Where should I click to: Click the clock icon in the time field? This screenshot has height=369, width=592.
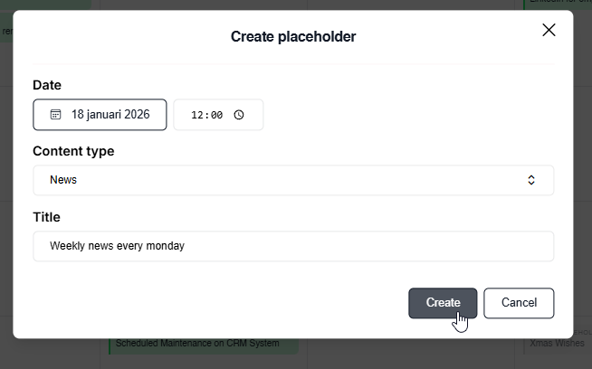pos(239,115)
